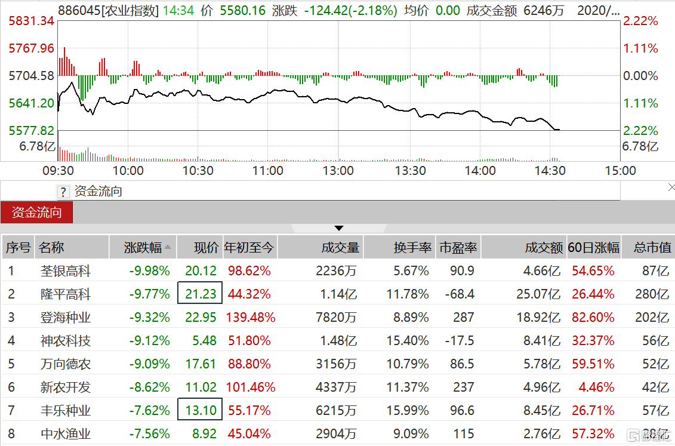The image size is (675, 446).
Task: Select stock 万向德农 in list
Action: [66, 364]
